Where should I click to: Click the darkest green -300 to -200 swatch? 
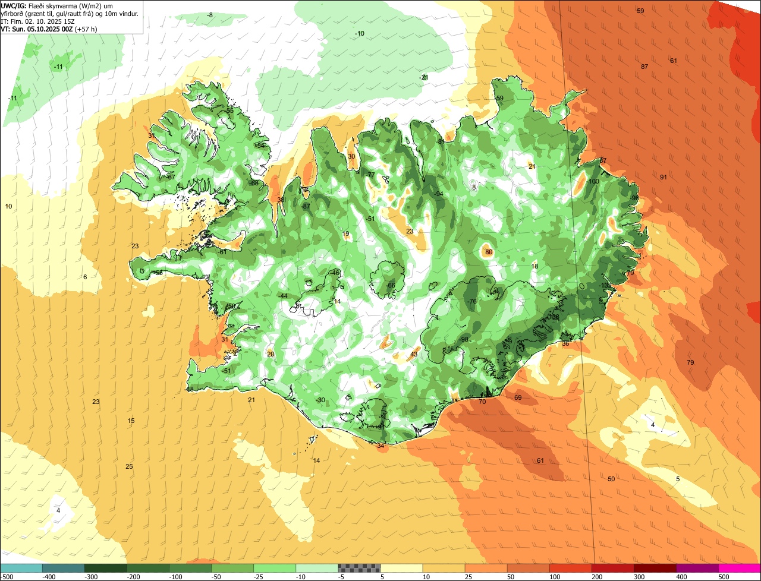tap(105, 568)
